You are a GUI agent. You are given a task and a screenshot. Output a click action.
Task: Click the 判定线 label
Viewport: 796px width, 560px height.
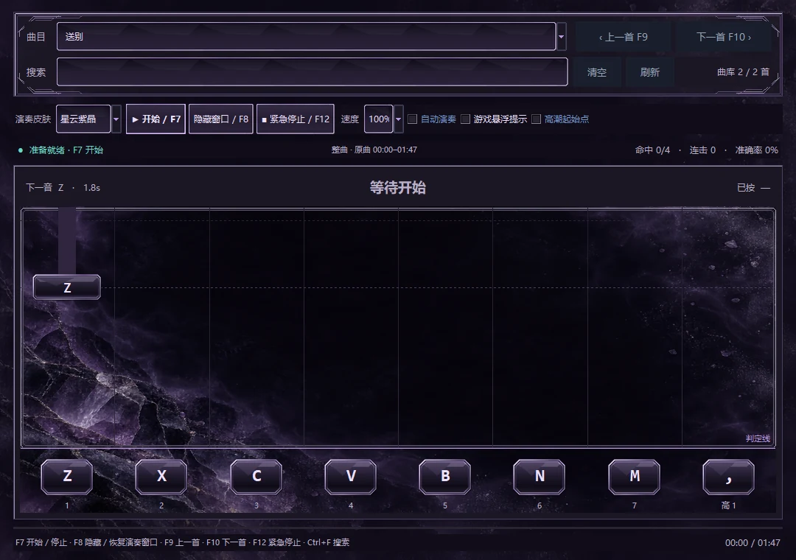758,438
